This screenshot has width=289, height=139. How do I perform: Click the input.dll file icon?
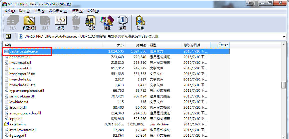coord(7,119)
